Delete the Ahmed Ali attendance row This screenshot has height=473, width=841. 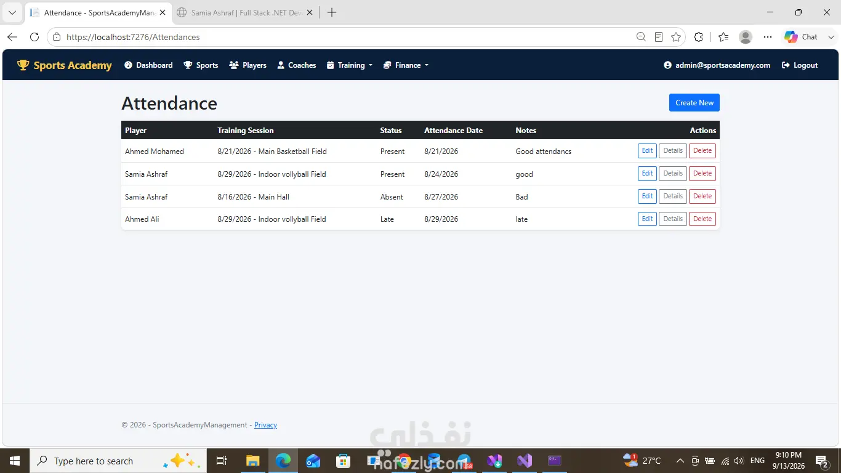point(702,219)
